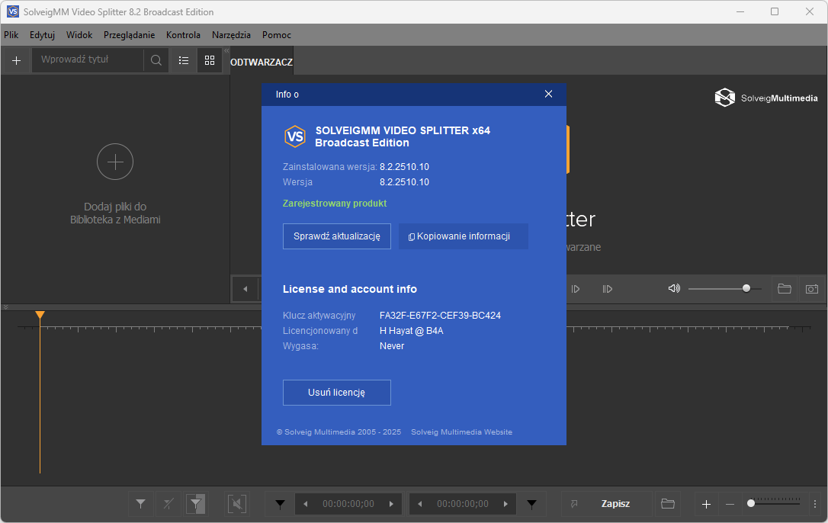Click the Zarejestrowany produkt status text
828x523 pixels.
pos(335,204)
